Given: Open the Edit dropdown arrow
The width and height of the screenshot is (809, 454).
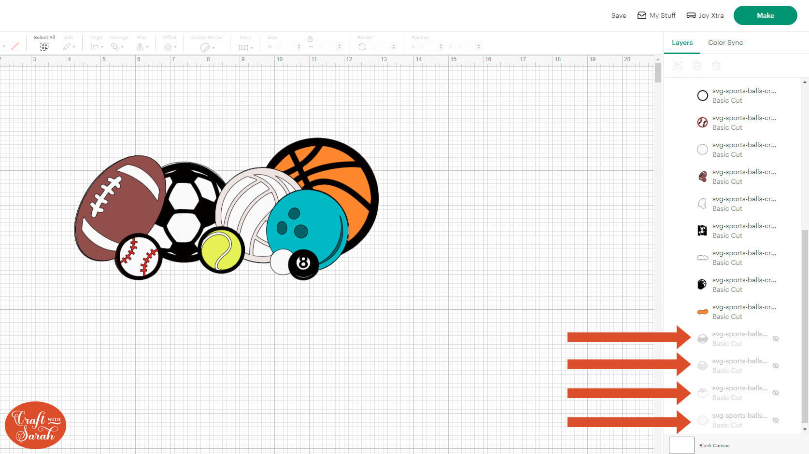Looking at the screenshot, I should pos(74,47).
